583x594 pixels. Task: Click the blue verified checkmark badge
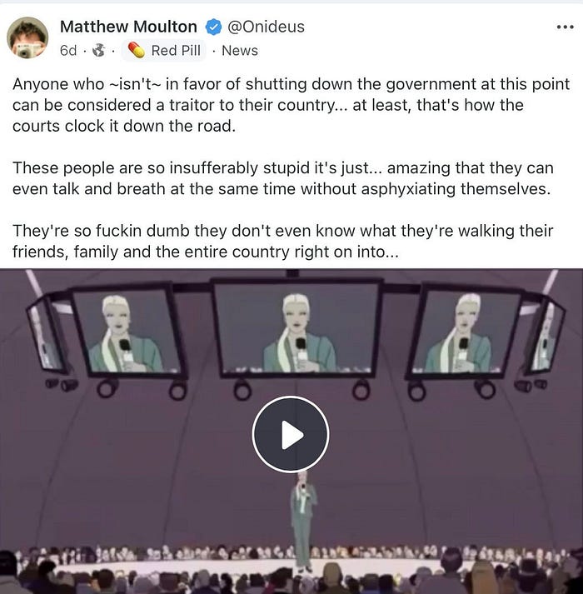[213, 27]
